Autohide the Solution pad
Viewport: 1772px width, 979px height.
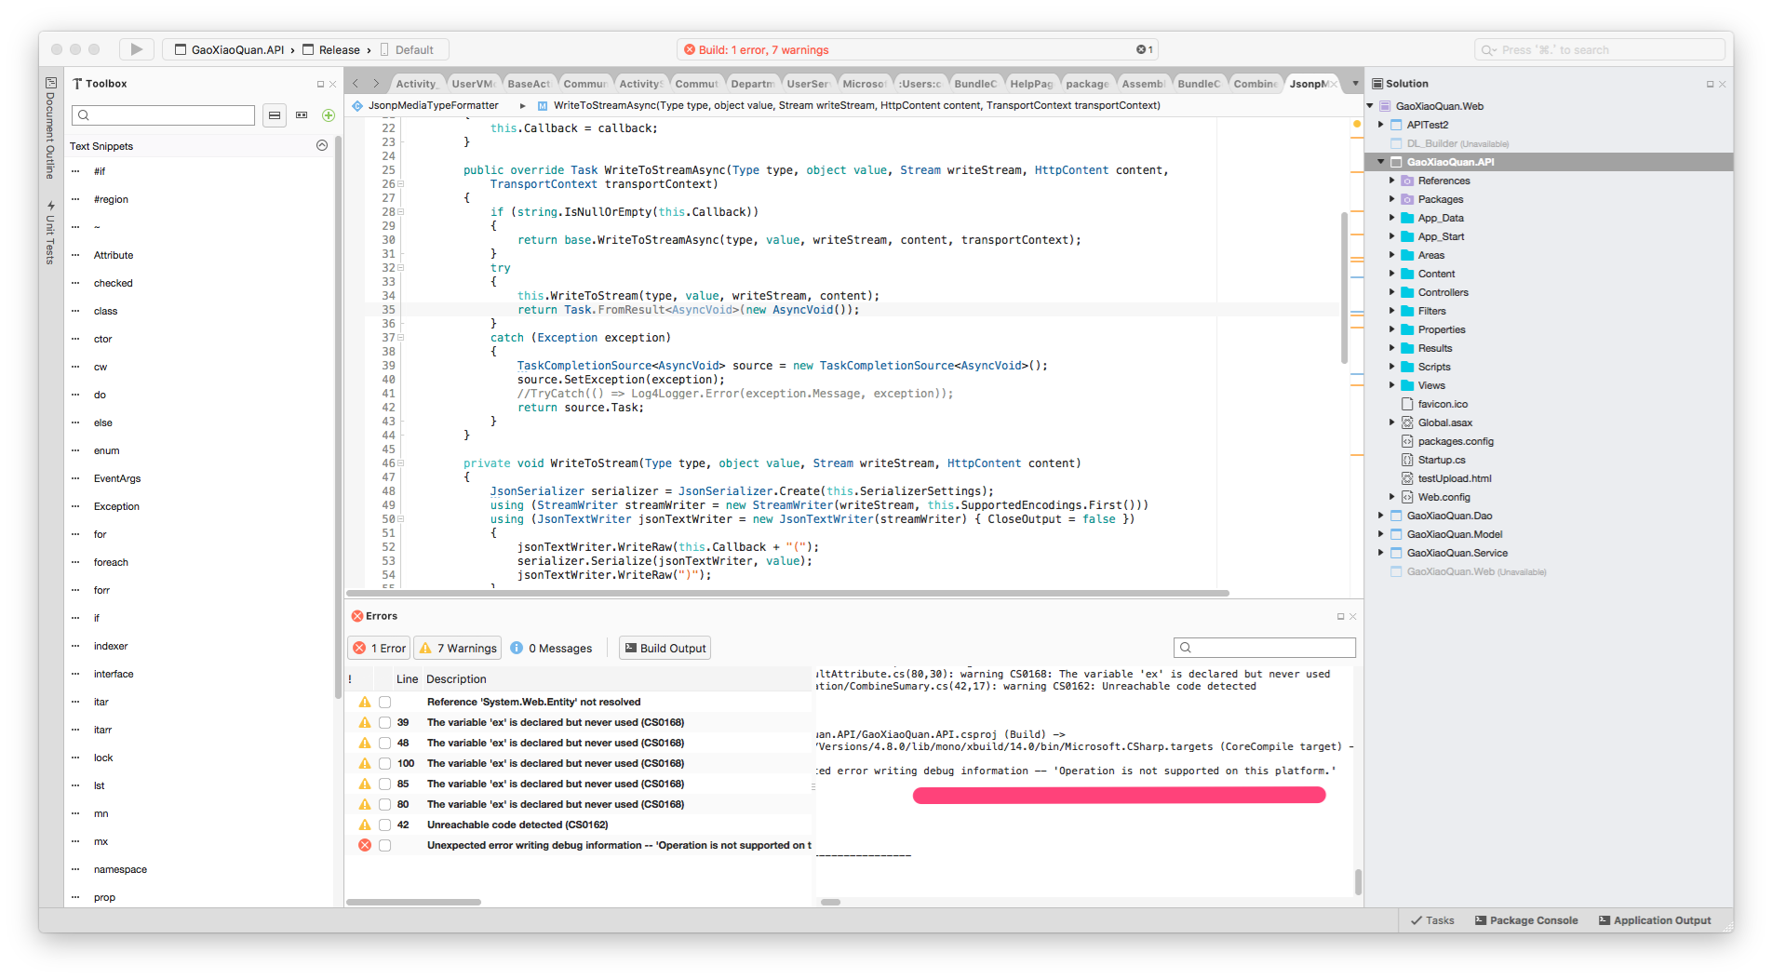(x=1710, y=84)
